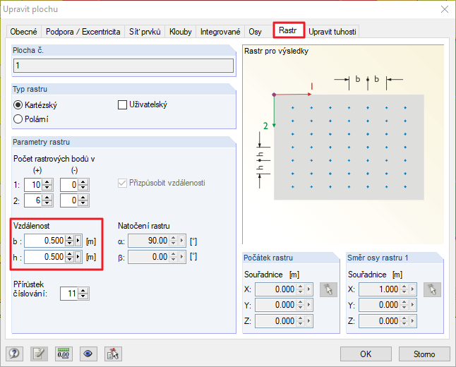Adjust distance h spinner arrows

click(69, 257)
